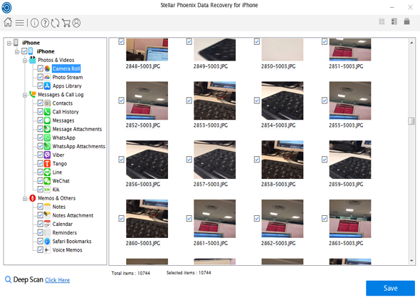The height and width of the screenshot is (300, 420).
Task: Click the Apps Library icon
Action: [x=47, y=86]
